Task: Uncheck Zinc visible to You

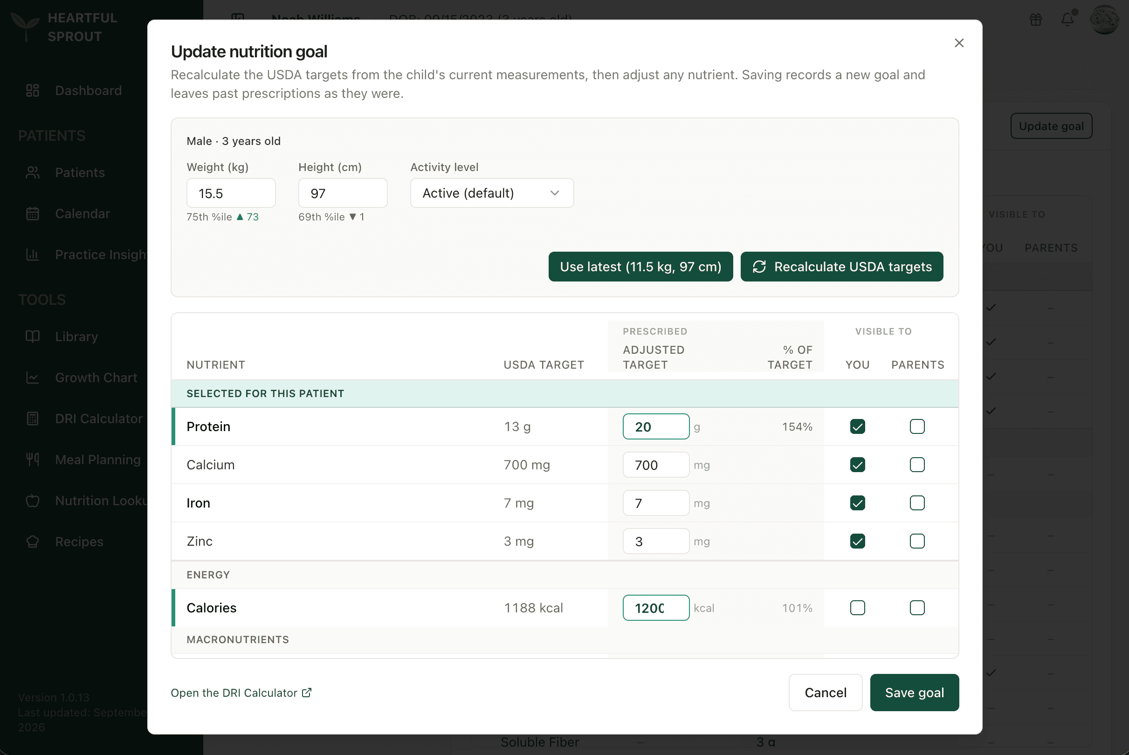Action: pyautogui.click(x=857, y=541)
